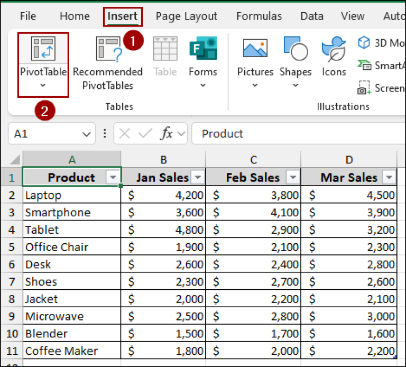Select the Blender cell
406x367 pixels.
pos(72,333)
